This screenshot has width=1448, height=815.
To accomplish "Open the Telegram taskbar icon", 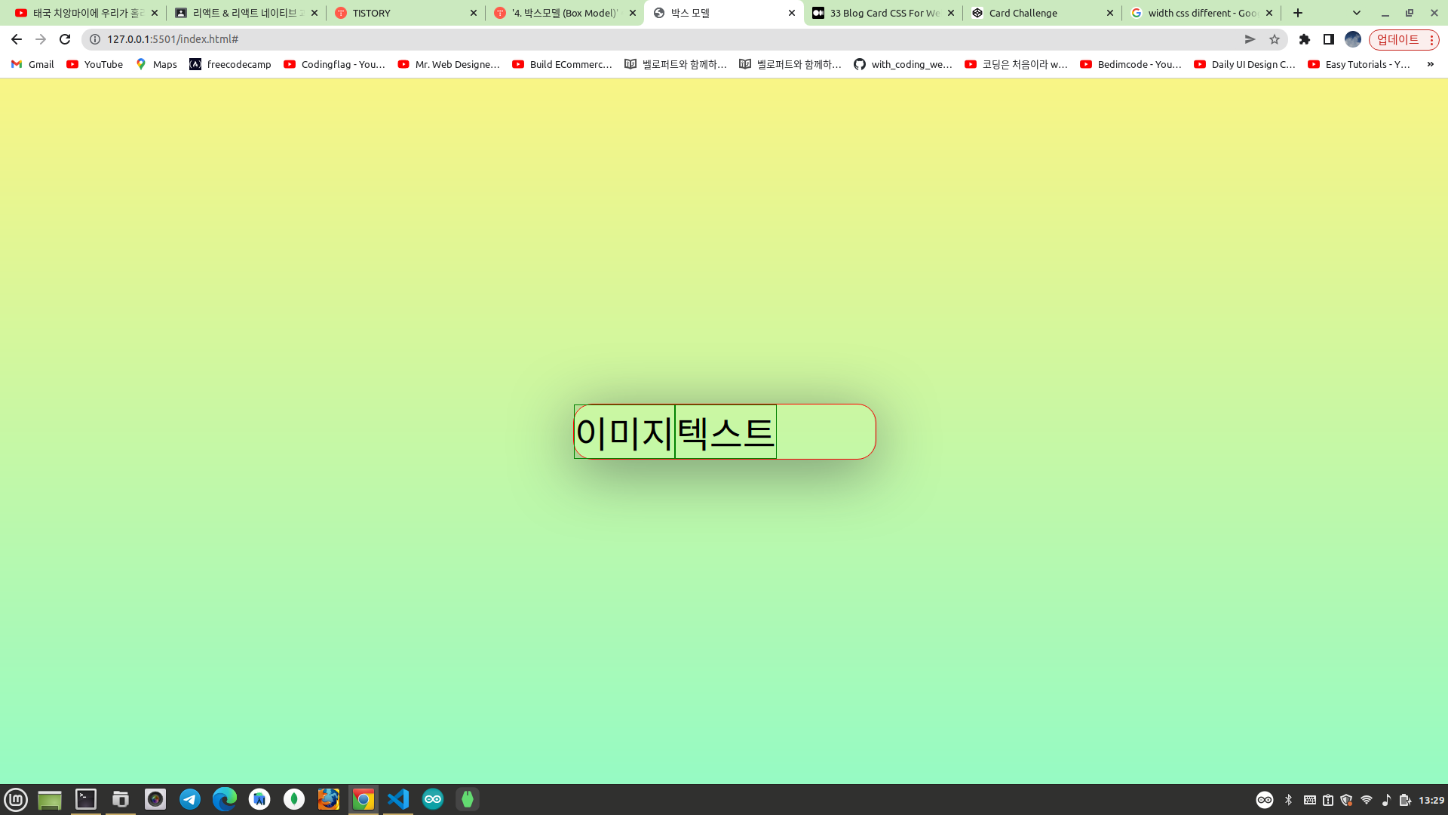I will click(190, 799).
